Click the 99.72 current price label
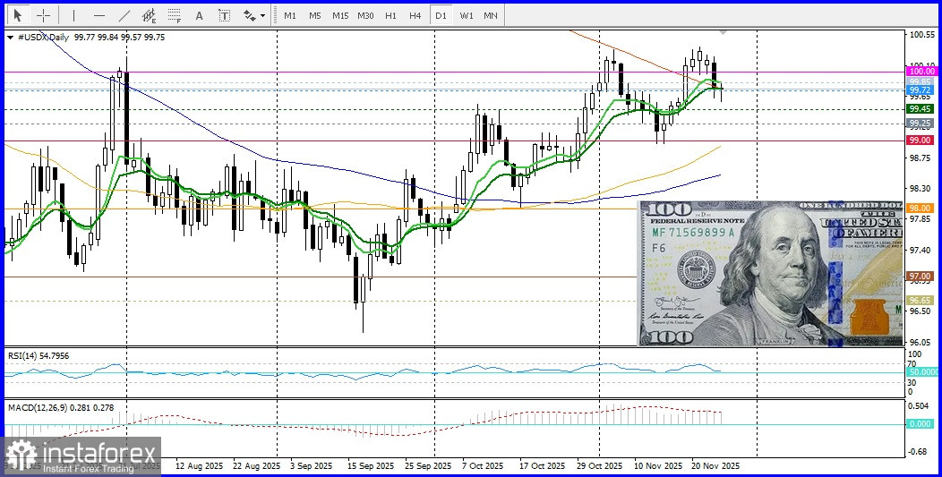This screenshot has width=942, height=477. tap(921, 90)
